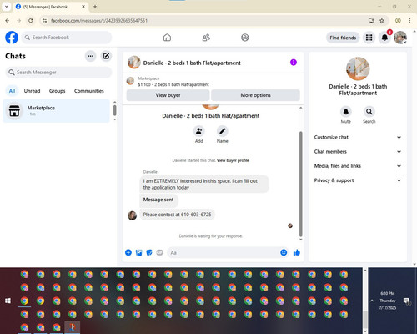Open Chrome three-dot menu
This screenshot has height=334, width=417.
click(x=409, y=21)
